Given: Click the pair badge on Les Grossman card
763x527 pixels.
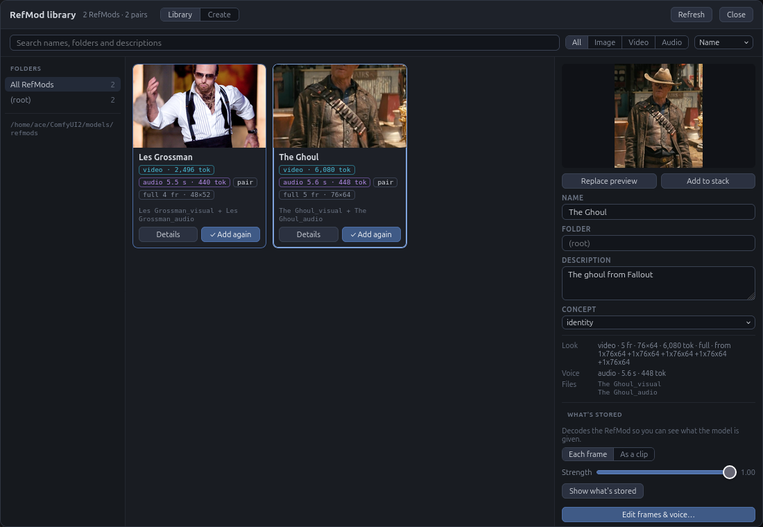Looking at the screenshot, I should tap(245, 182).
